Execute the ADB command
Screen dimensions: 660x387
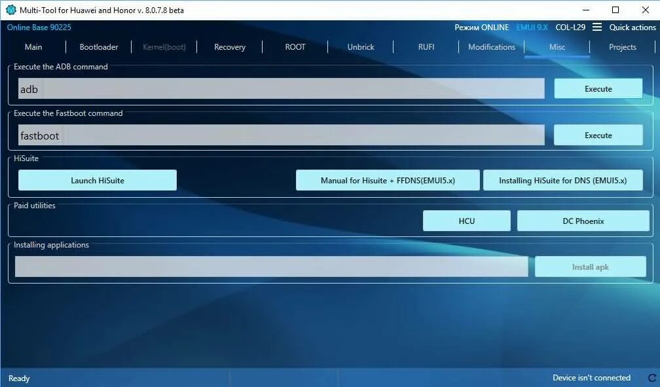pyautogui.click(x=598, y=88)
